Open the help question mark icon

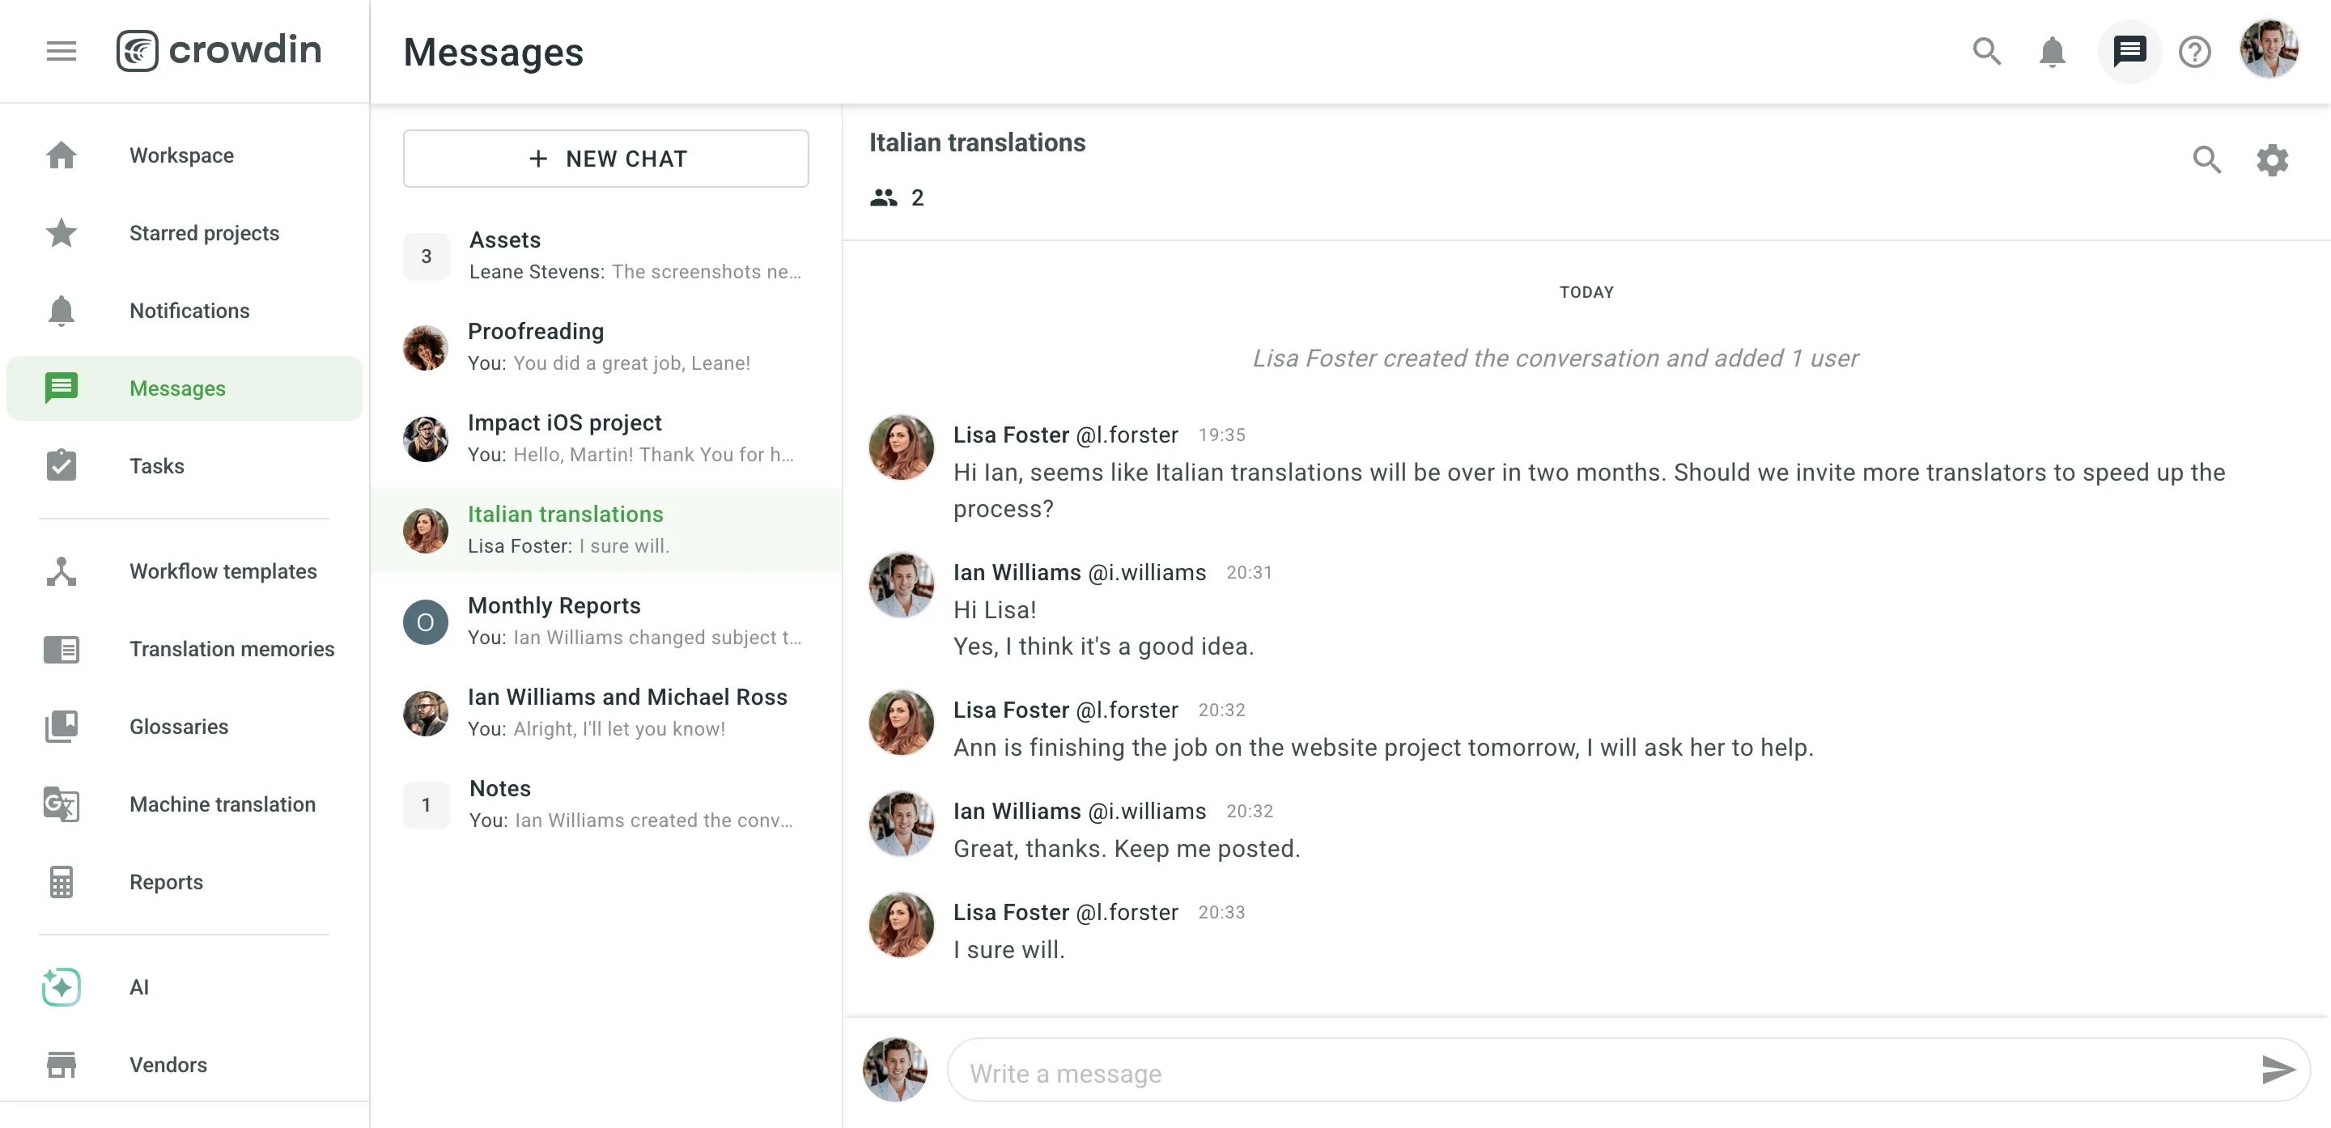click(2193, 52)
